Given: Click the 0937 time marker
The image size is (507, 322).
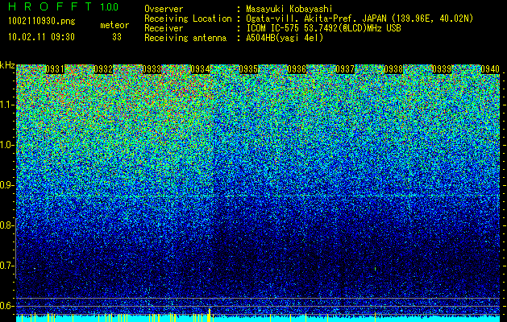Looking at the screenshot, I should [x=345, y=69].
